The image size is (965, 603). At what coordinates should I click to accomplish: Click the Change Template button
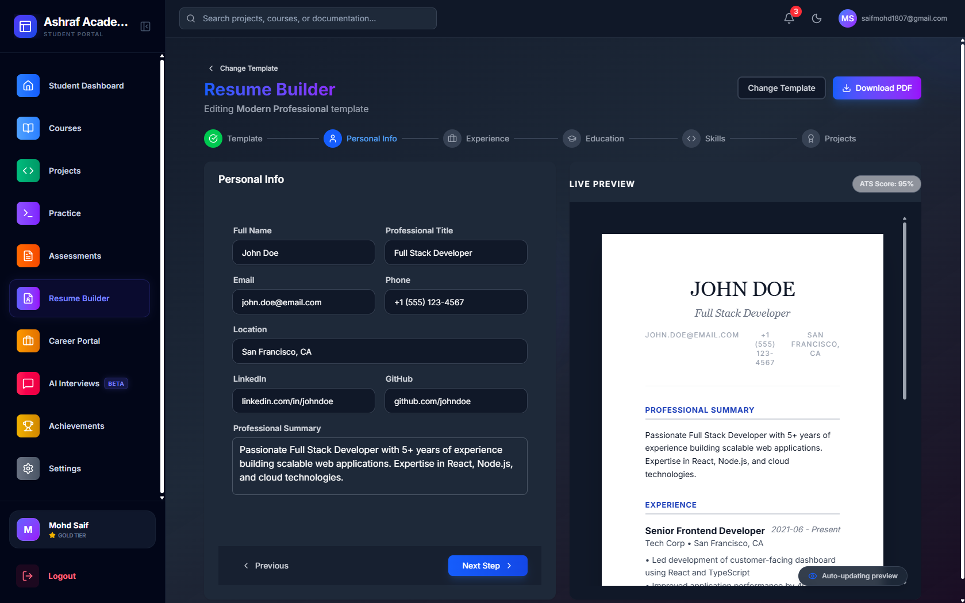coord(781,88)
